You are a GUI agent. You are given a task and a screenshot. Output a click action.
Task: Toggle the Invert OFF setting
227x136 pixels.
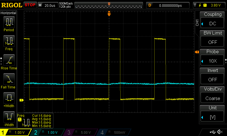tap(212, 79)
